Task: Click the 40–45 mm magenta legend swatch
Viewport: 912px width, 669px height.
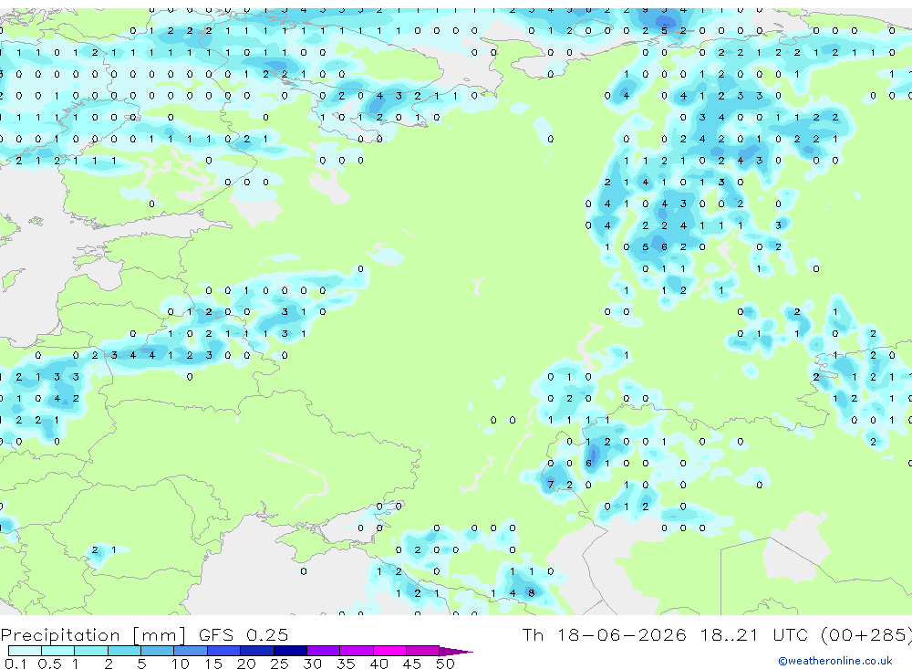Action: click(x=389, y=651)
